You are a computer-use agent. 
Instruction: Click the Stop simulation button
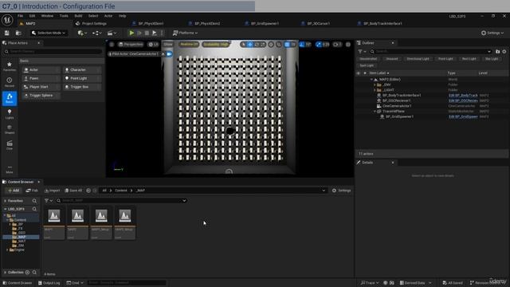(x=147, y=33)
